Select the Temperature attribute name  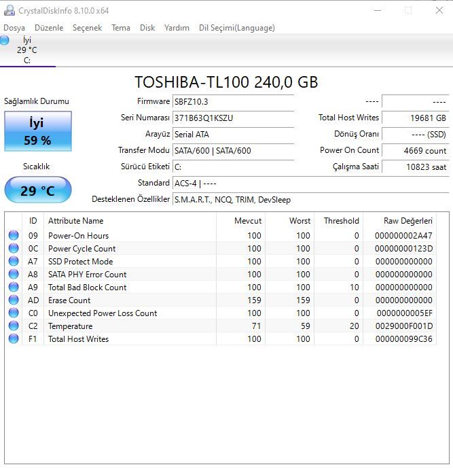click(70, 326)
